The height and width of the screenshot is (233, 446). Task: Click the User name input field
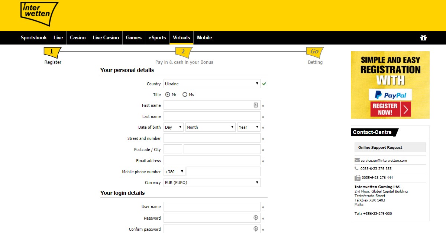coord(212,207)
